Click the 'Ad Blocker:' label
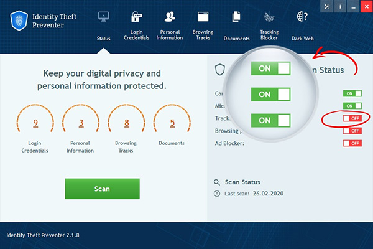 (x=229, y=143)
